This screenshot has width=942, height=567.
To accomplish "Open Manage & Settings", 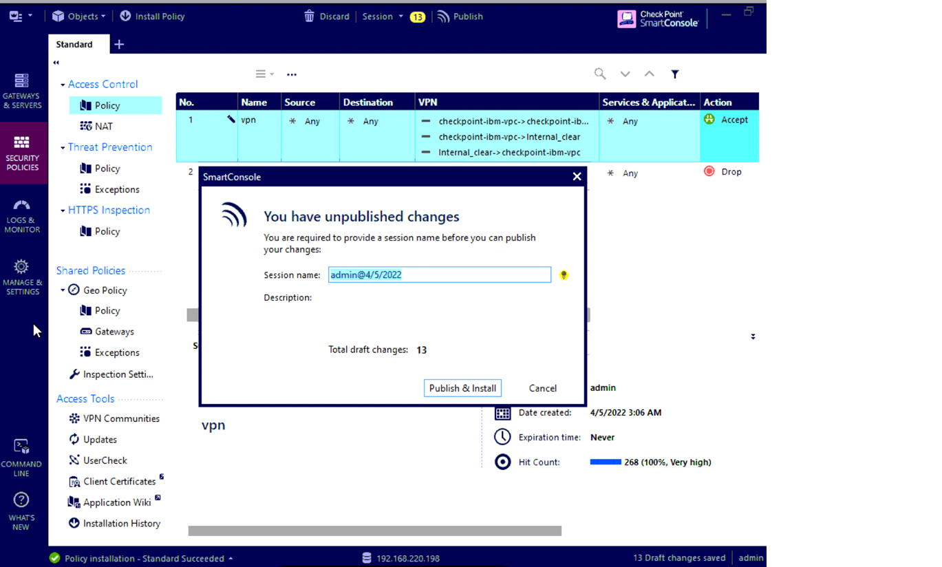I will [x=23, y=275].
